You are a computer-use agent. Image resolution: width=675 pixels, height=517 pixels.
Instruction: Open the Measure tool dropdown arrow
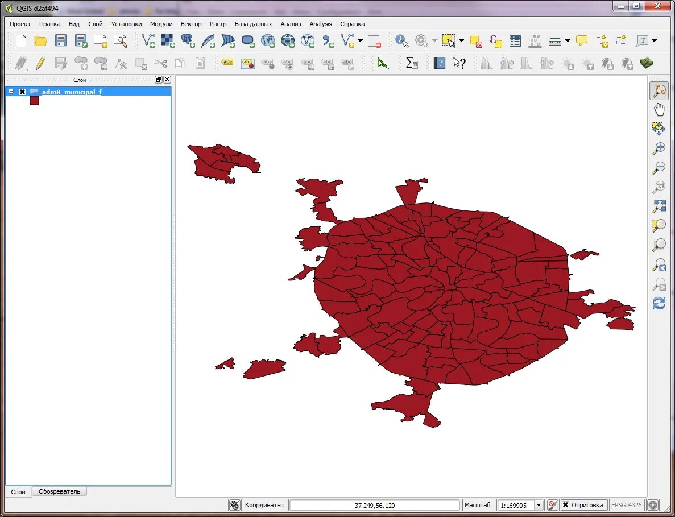point(568,41)
